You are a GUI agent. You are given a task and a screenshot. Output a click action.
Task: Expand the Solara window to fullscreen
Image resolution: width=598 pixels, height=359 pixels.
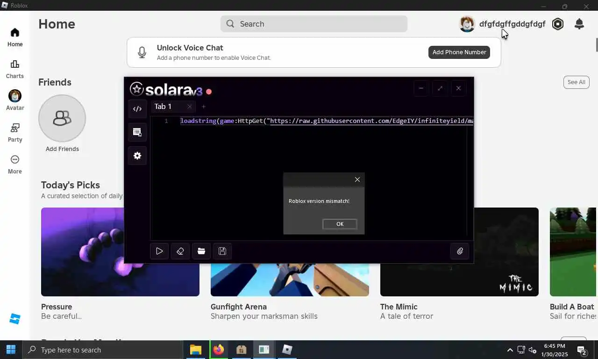(440, 88)
